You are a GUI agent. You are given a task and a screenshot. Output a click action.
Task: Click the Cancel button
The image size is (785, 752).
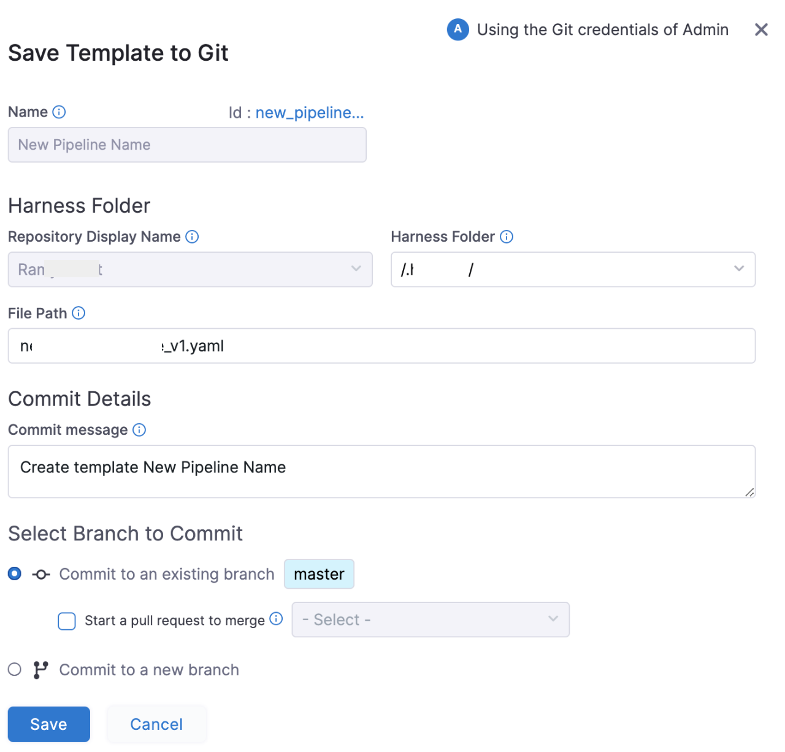pos(156,724)
